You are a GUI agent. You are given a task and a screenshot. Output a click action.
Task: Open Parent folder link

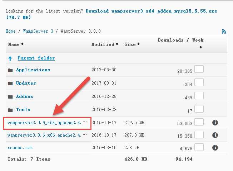[x=36, y=58]
